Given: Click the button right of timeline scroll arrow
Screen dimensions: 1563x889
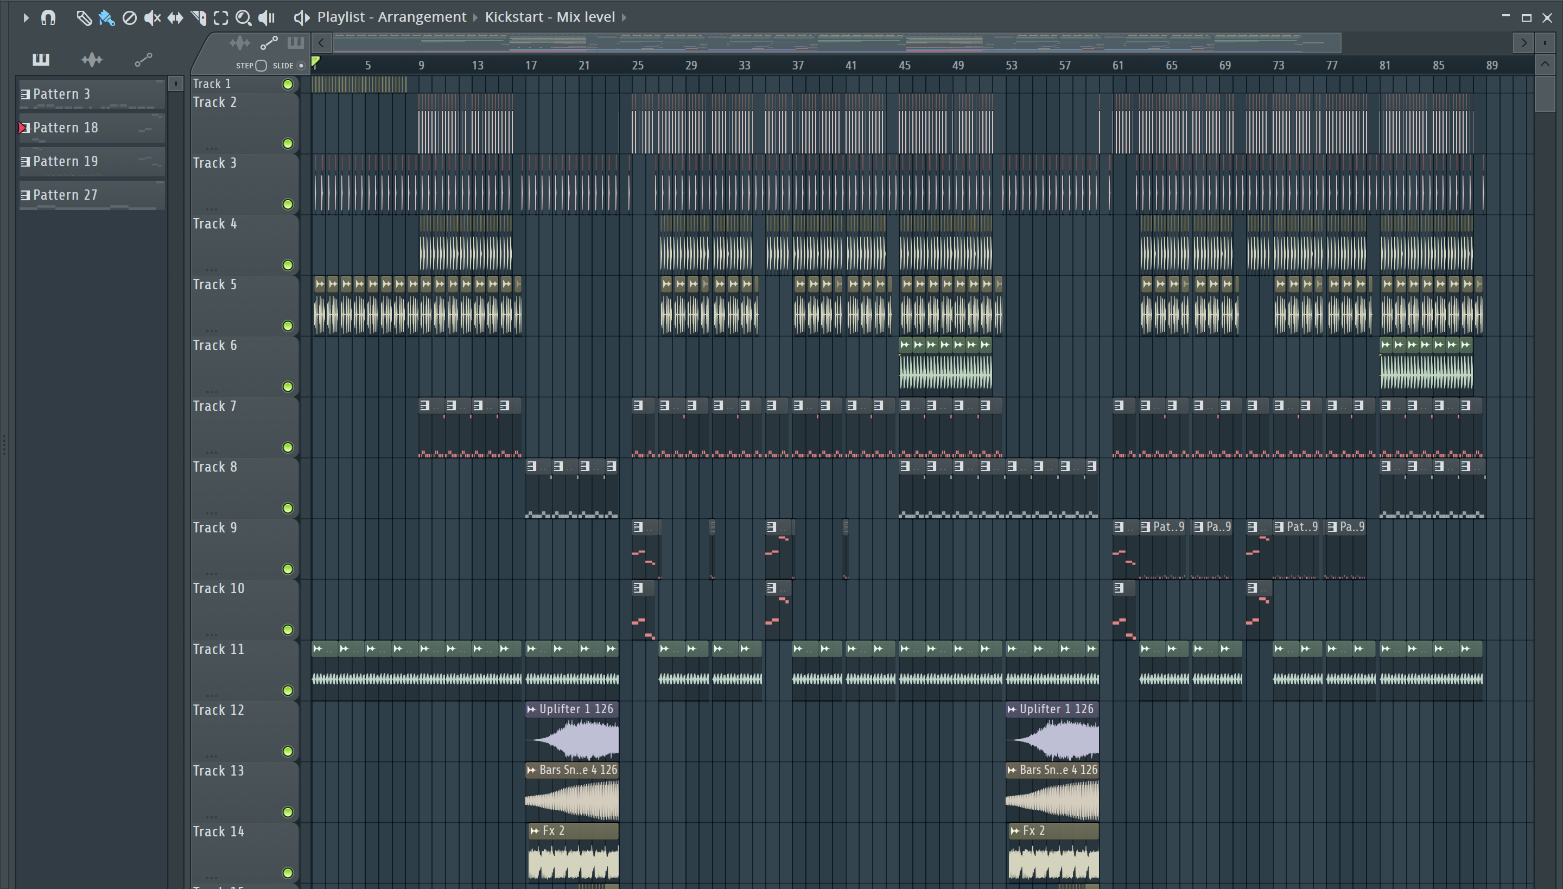Looking at the screenshot, I should point(1545,43).
